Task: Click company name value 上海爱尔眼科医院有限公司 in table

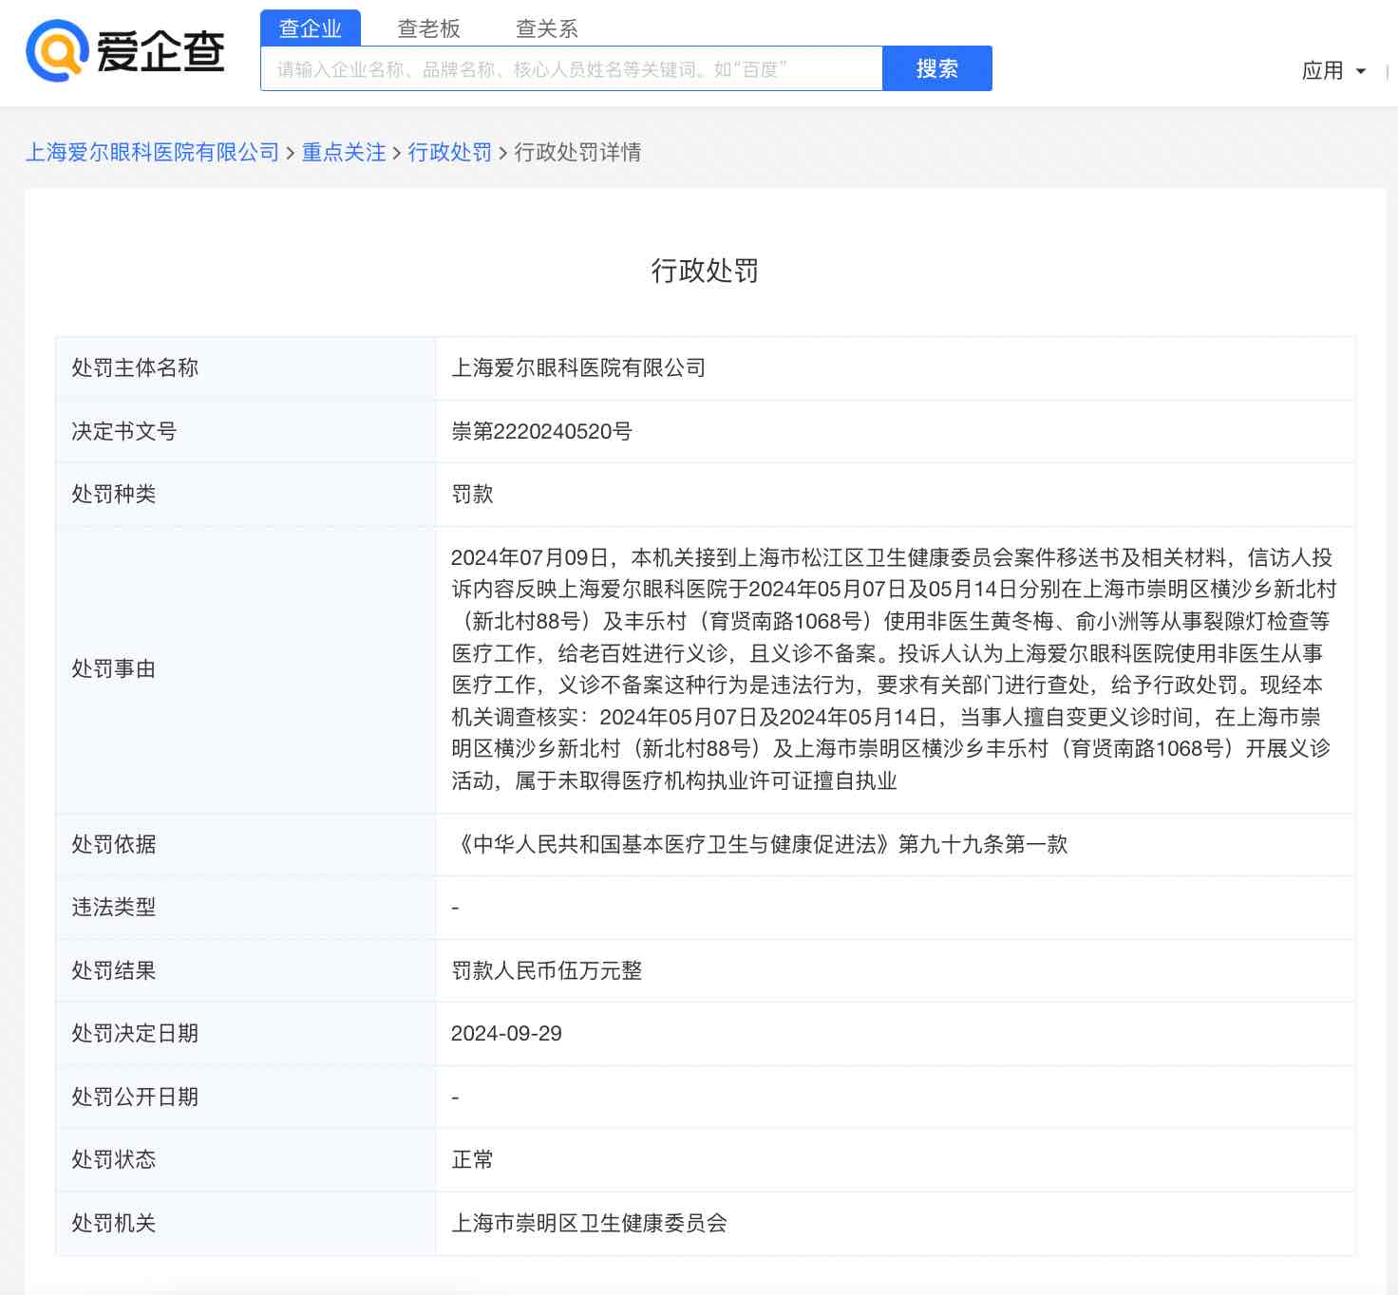Action: click(x=578, y=368)
